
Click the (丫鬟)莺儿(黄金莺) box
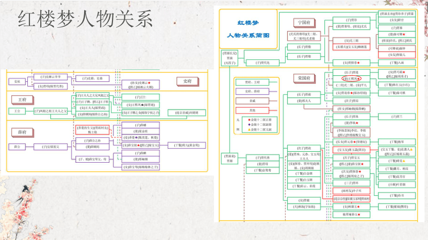[187, 145]
